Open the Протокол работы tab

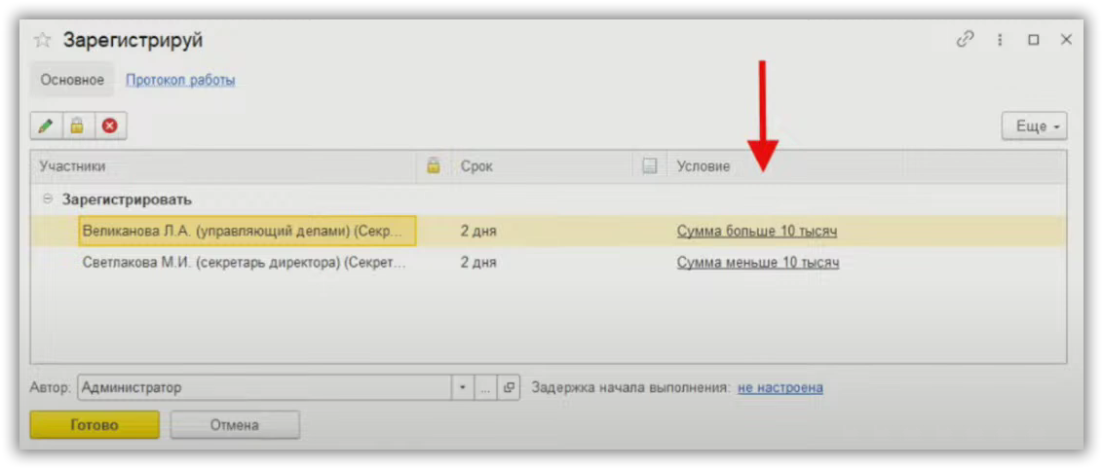coord(180,80)
